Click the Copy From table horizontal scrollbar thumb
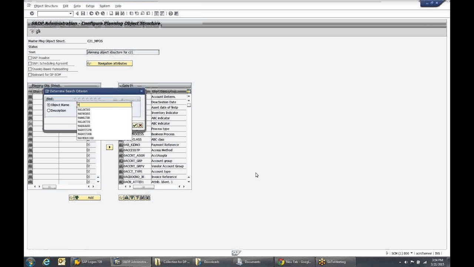 [x=143, y=187]
